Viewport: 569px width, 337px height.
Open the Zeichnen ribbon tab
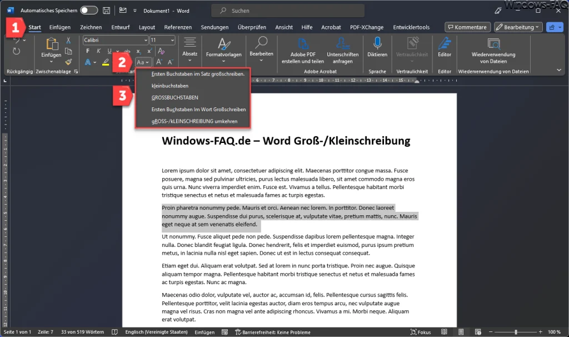[x=91, y=27]
